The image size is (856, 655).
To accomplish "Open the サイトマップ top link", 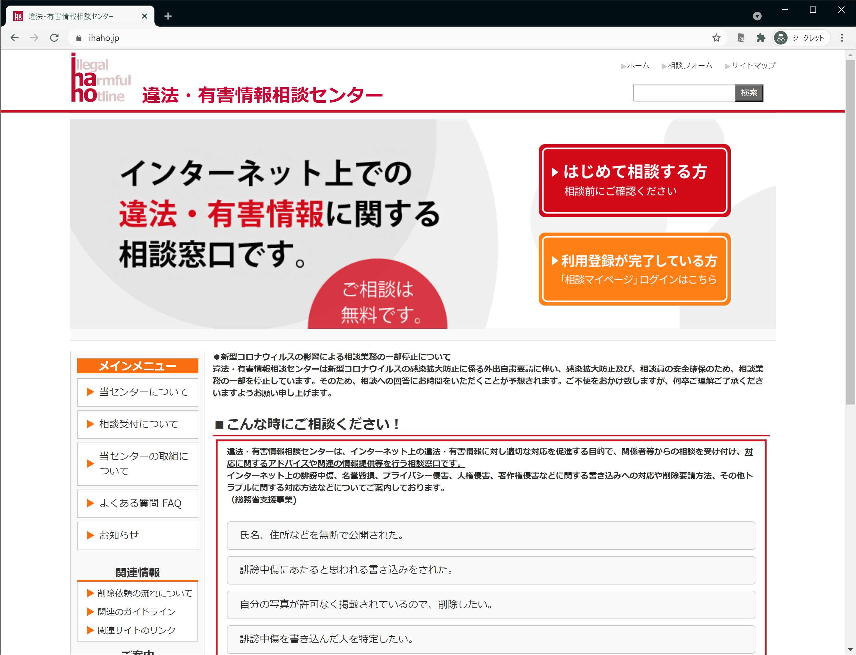I will (x=753, y=66).
